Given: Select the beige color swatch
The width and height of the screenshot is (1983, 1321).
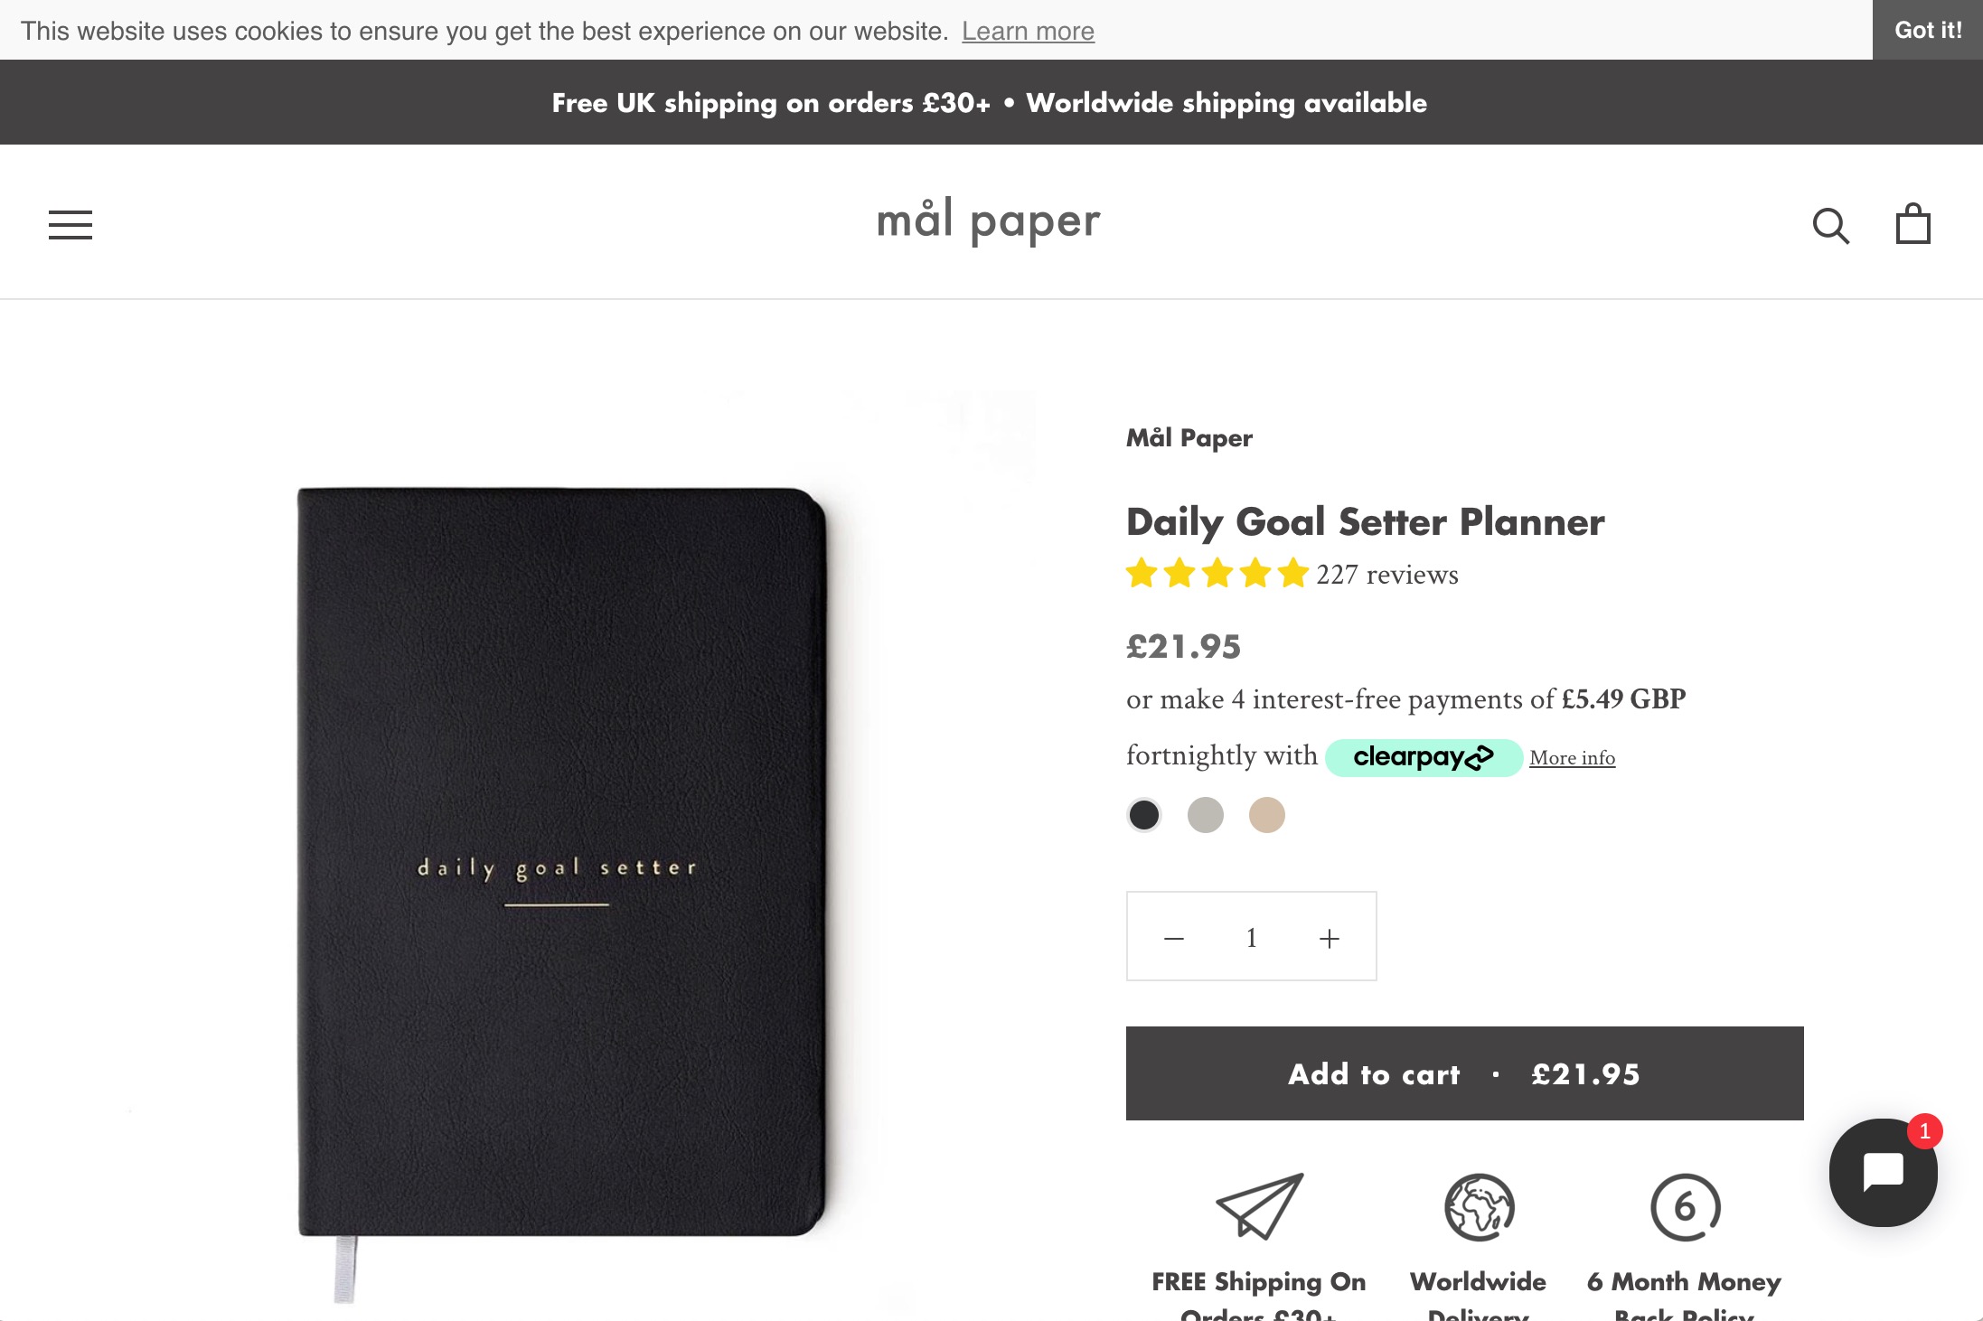Looking at the screenshot, I should (1267, 815).
